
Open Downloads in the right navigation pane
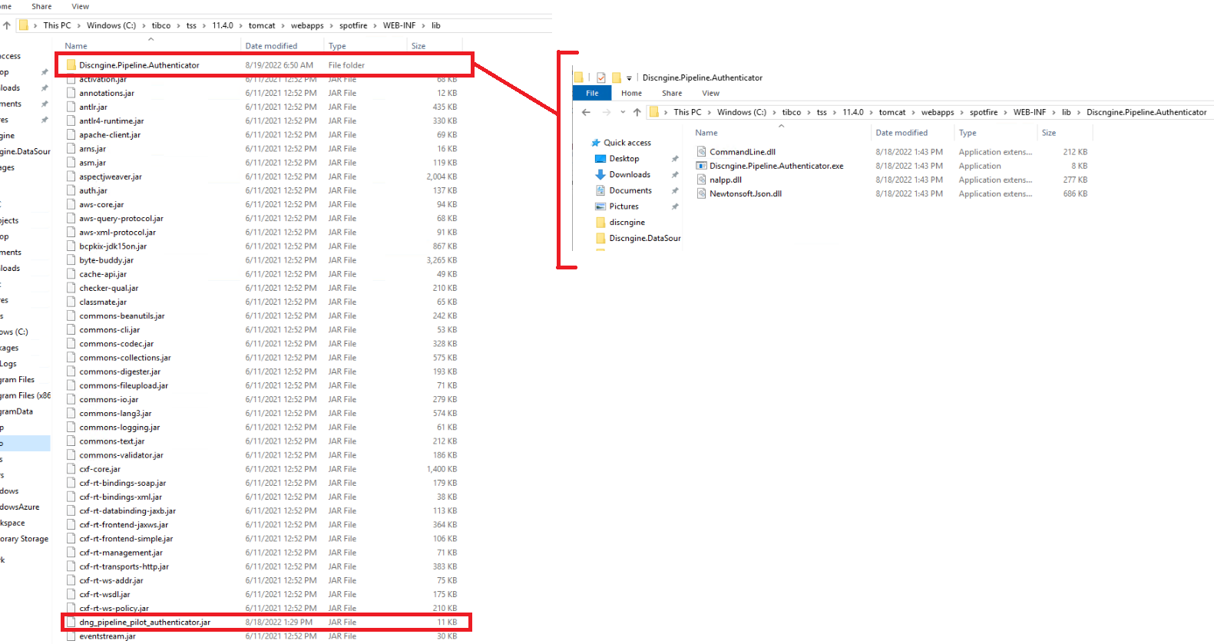coord(630,175)
